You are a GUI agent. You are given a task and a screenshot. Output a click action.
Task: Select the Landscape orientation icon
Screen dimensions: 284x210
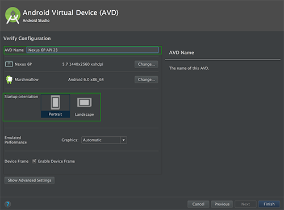84,103
